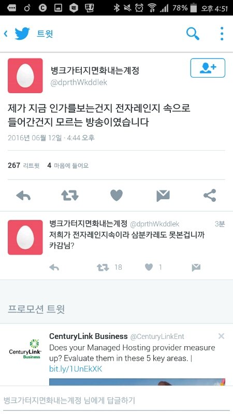Open the three-dot overflow menu
Viewport: 233px width, 414px height.
(x=222, y=34)
